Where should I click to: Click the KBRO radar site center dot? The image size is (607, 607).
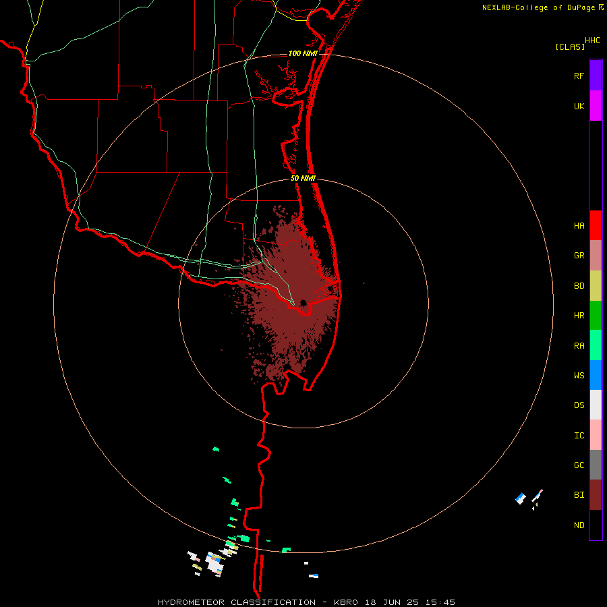(x=303, y=303)
